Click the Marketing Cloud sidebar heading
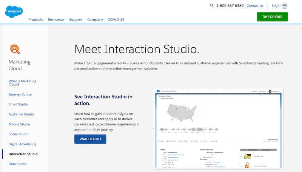This screenshot has width=302, height=172. tap(20, 65)
